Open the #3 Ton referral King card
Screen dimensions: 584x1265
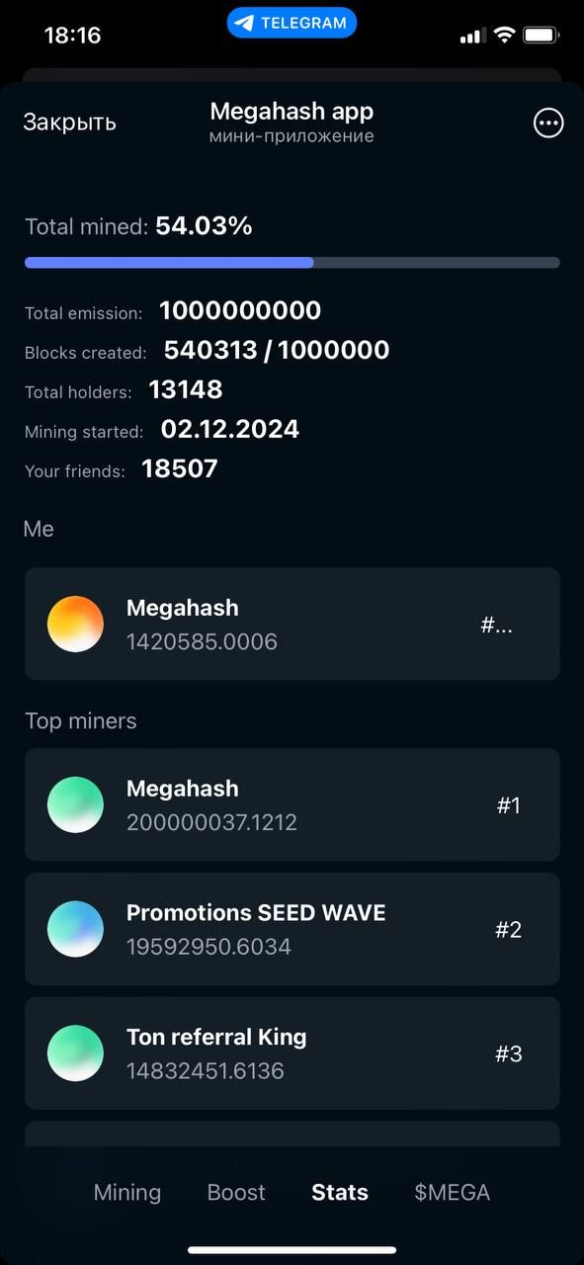(292, 1054)
